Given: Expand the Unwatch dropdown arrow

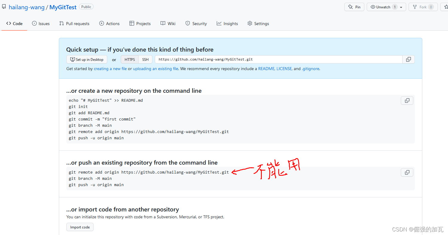Looking at the screenshot, I should click(401, 7).
